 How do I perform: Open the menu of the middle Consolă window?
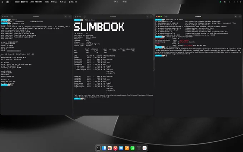click(x=151, y=16)
